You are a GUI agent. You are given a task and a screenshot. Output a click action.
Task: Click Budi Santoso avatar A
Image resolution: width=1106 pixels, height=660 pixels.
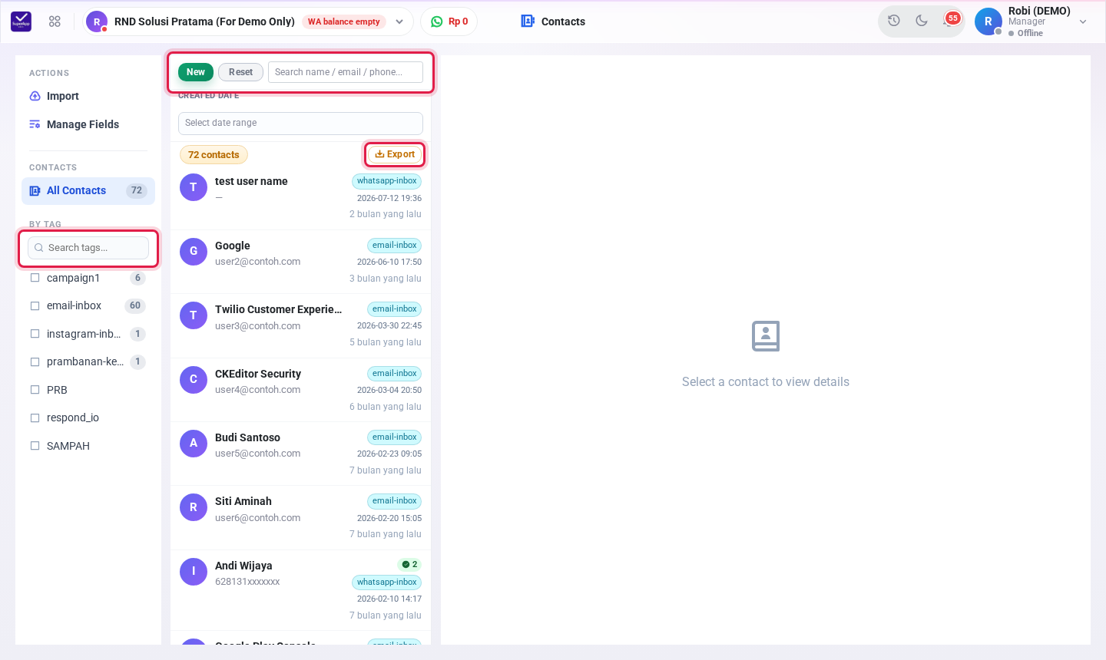click(194, 443)
